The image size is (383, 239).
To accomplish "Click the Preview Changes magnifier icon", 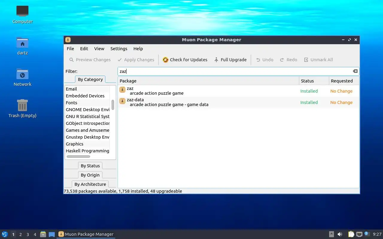I will (x=72, y=60).
